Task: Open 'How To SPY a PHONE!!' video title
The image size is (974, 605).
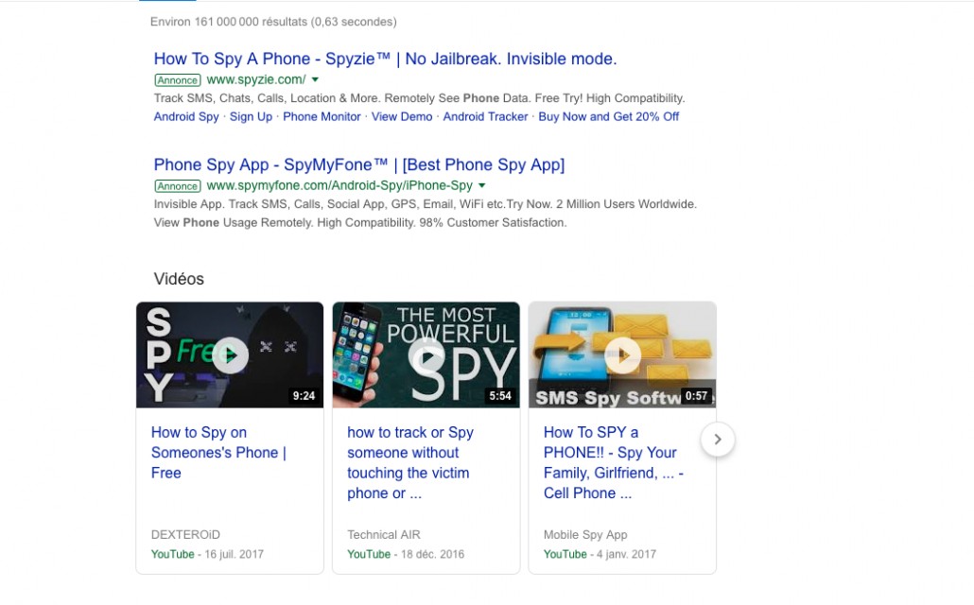Action: point(613,463)
